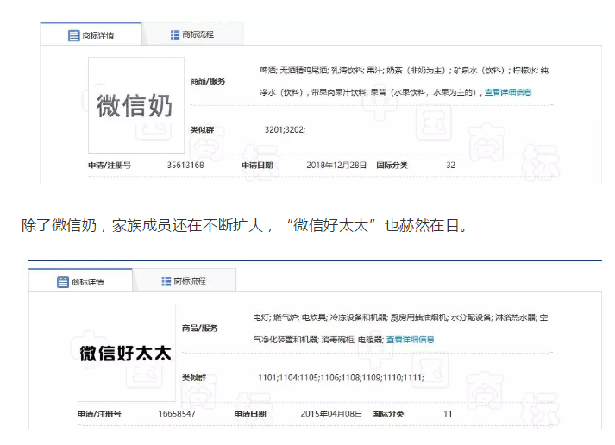Select application number 35613168

tap(185, 165)
